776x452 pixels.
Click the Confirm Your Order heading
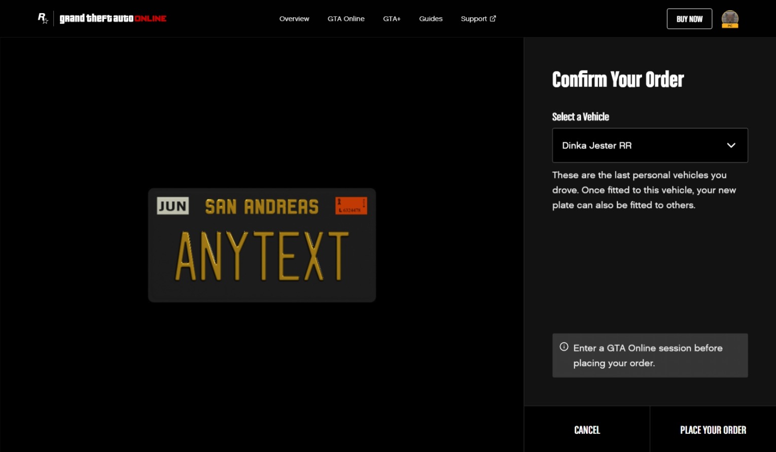(618, 80)
